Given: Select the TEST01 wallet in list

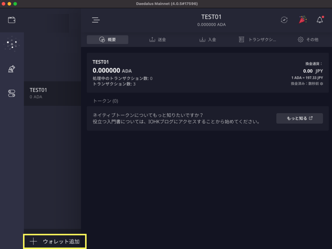Looking at the screenshot, I should point(52,93).
